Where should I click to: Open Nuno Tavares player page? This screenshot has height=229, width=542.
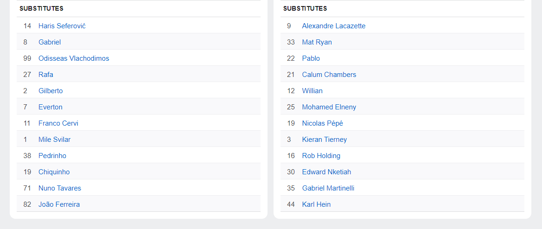pos(60,188)
